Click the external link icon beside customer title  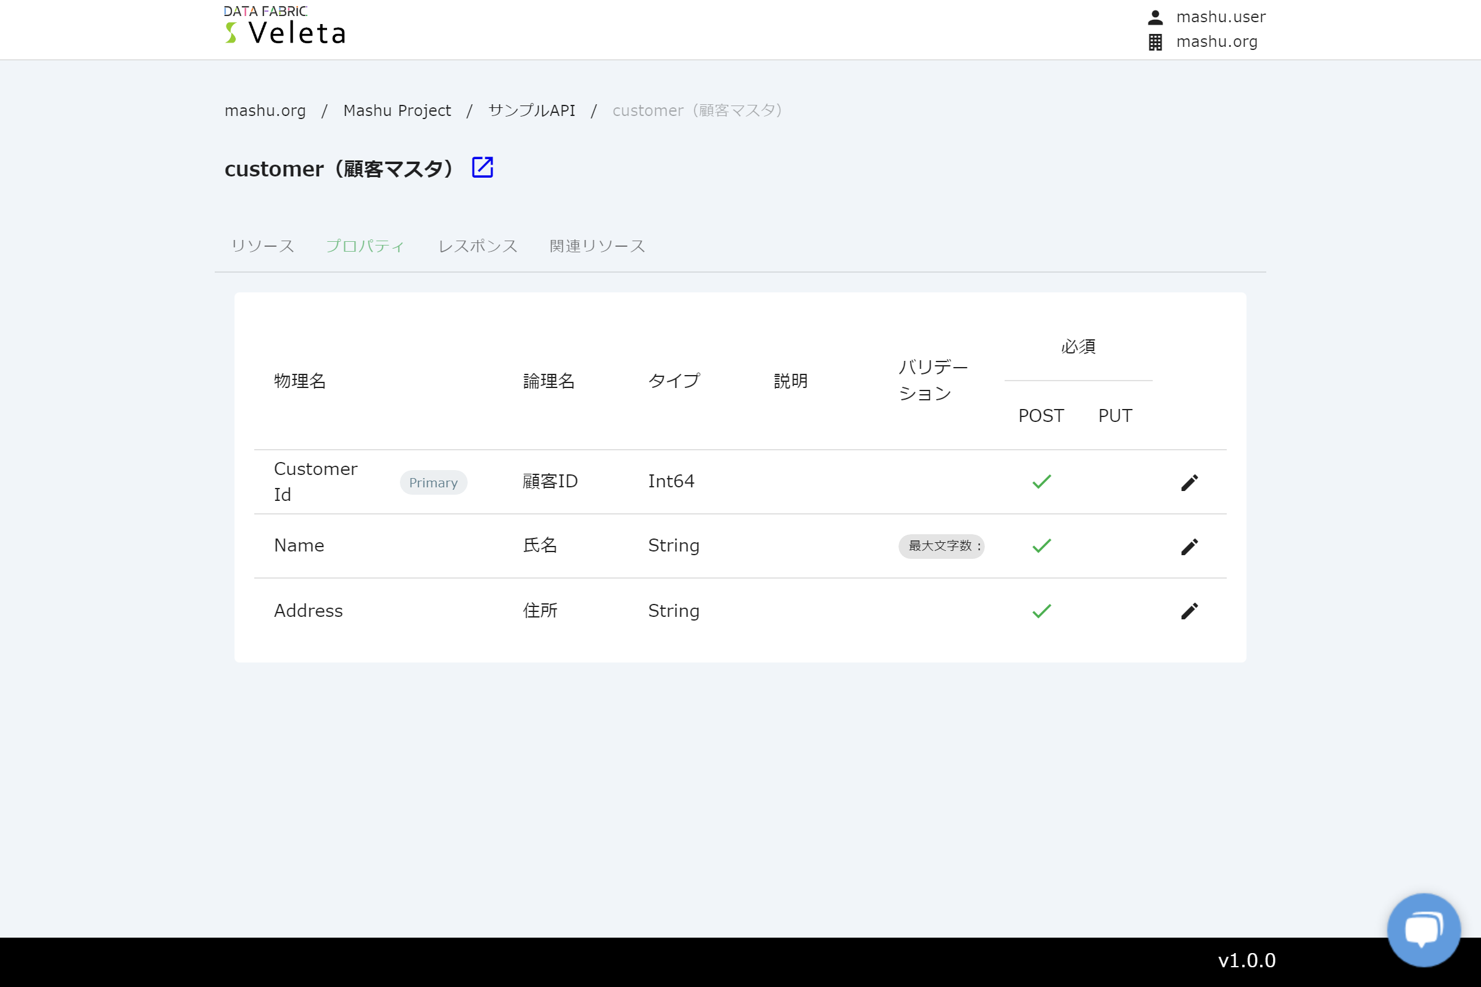click(483, 167)
